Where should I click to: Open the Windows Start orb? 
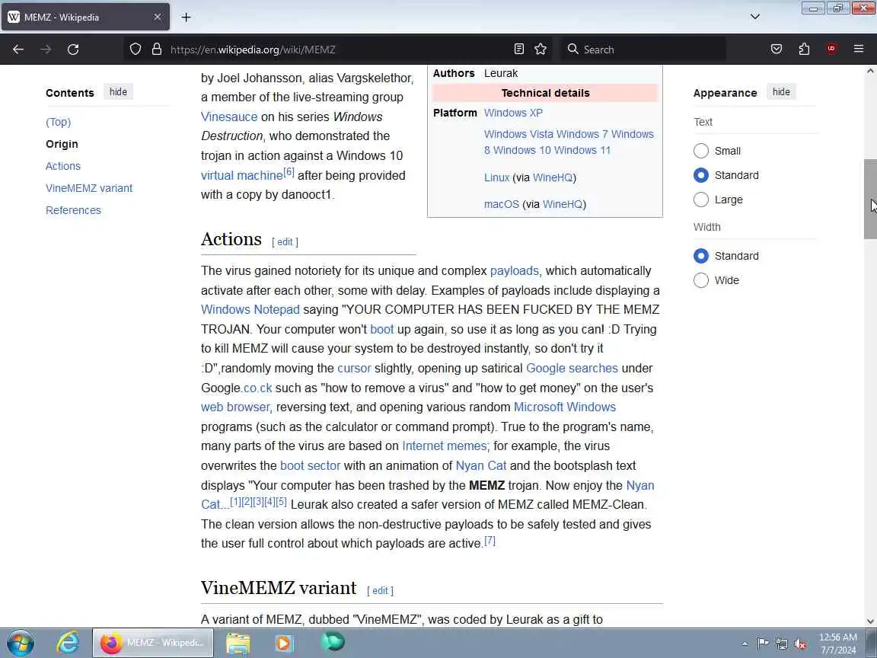20,643
